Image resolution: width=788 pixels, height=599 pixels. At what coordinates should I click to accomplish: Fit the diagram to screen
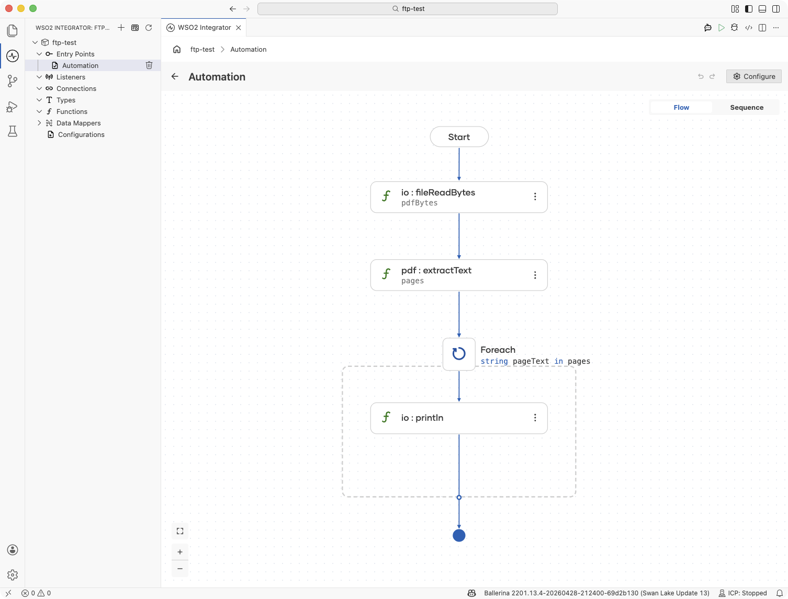(180, 531)
